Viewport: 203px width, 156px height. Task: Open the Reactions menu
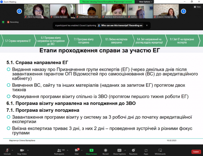tap(133, 151)
